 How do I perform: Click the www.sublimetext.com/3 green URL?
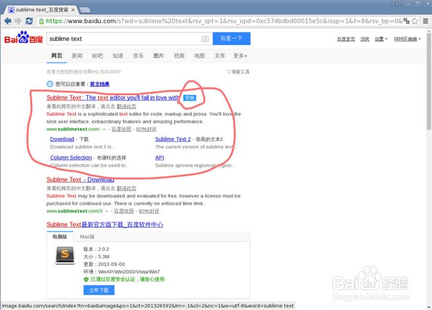pos(75,211)
